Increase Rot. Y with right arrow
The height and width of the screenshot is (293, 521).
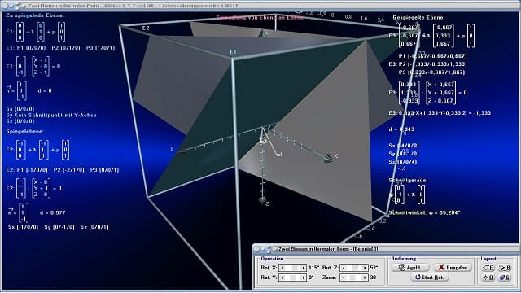(x=303, y=278)
